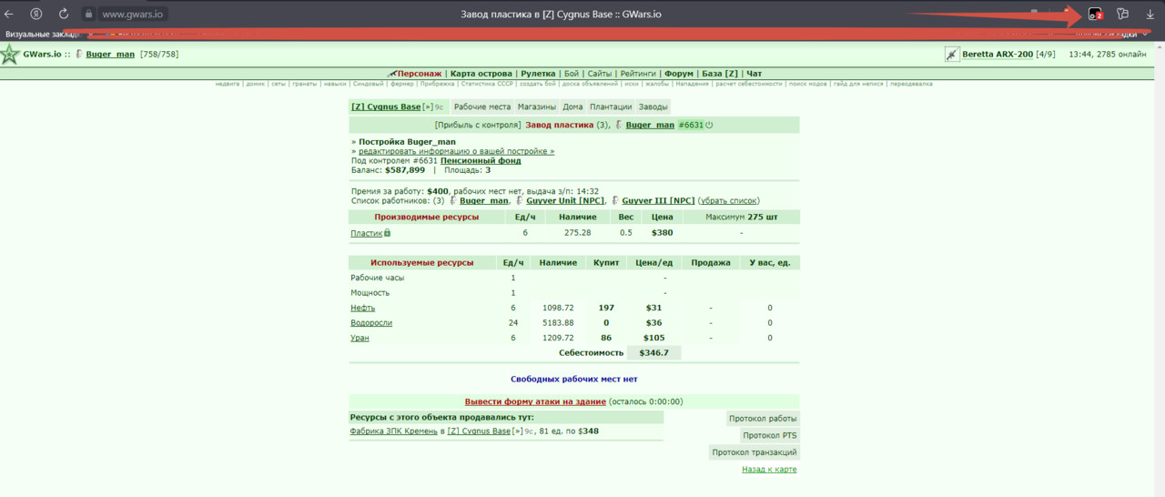Expand the [»] arrow next to Cygnus Base

427,107
